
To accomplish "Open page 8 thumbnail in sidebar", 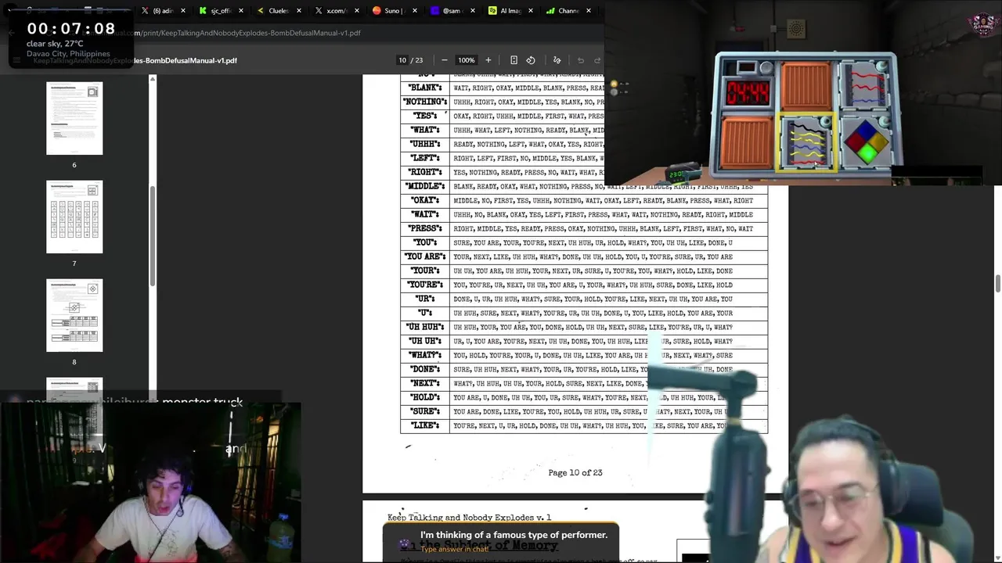I will click(74, 315).
